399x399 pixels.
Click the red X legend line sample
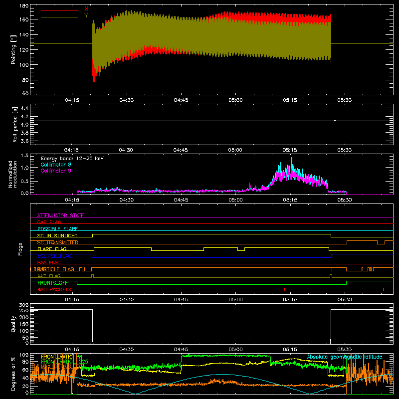59,10
